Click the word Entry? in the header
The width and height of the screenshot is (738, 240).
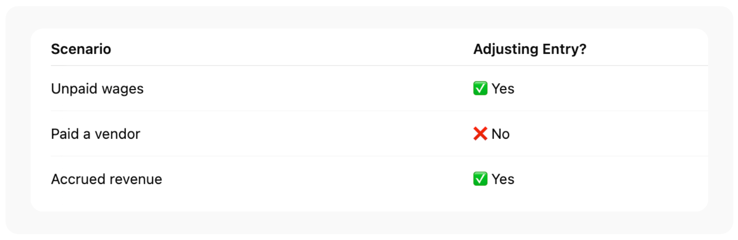[x=564, y=49]
